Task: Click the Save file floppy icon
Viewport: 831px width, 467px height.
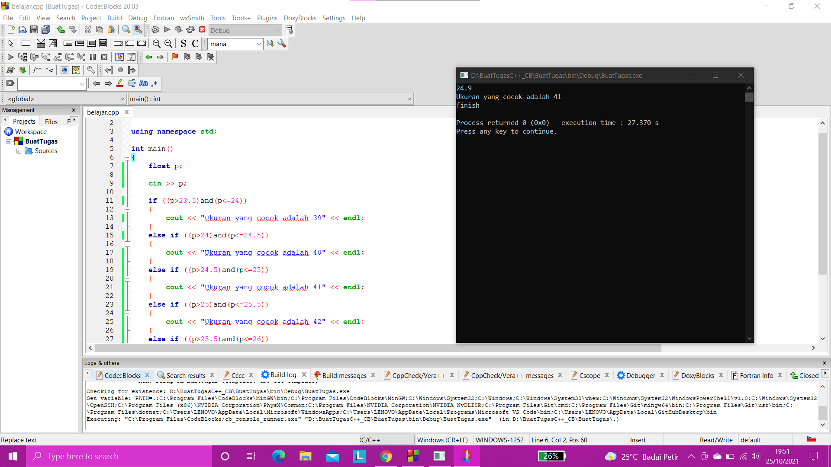Action: (x=34, y=30)
